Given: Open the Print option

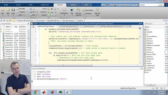Looking at the screenshot, I should (x=19, y=15).
